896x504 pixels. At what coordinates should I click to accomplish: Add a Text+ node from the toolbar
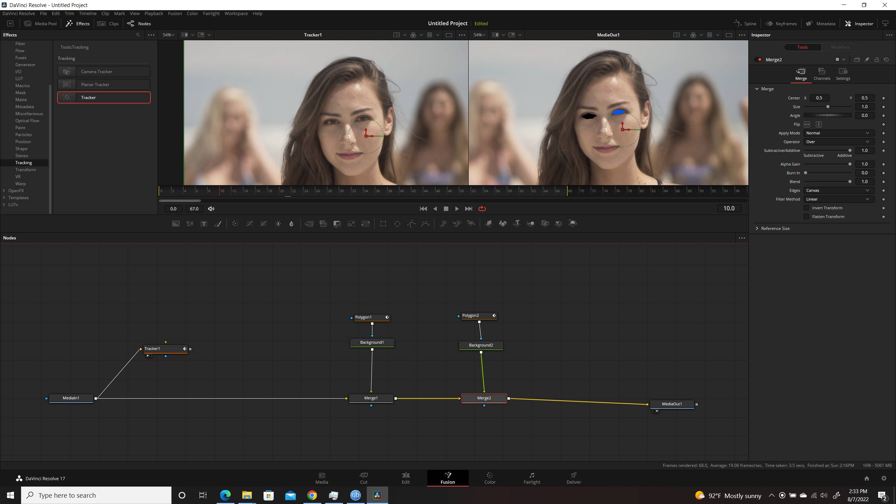pos(204,224)
